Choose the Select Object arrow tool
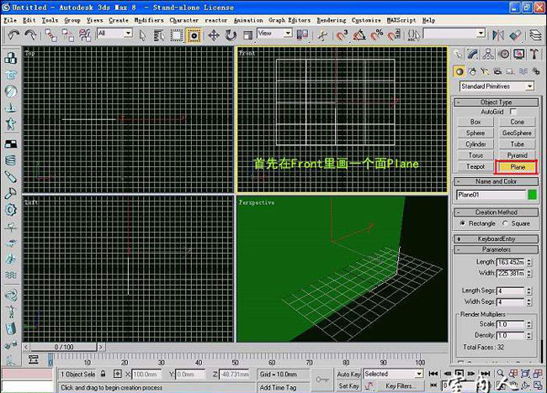 coord(142,35)
